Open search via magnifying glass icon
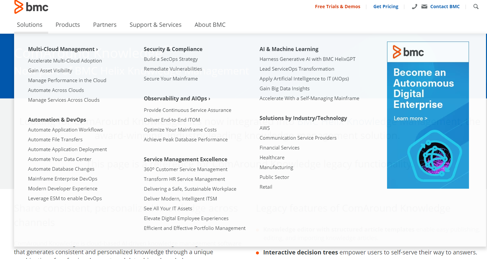487x259 pixels. [476, 7]
